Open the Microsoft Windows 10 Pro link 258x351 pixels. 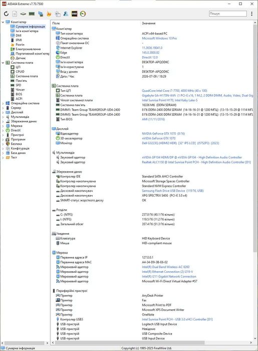point(159,38)
